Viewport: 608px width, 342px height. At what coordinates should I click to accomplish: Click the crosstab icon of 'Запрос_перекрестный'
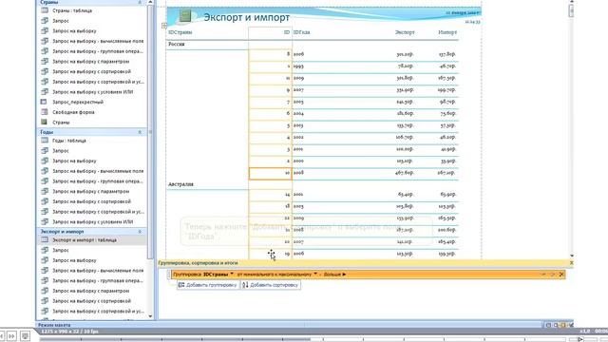pos(45,102)
